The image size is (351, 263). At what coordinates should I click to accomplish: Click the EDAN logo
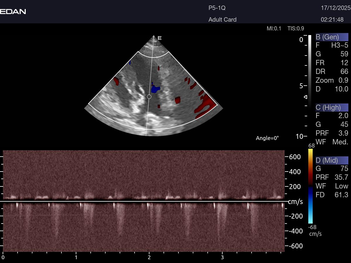pos(13,12)
